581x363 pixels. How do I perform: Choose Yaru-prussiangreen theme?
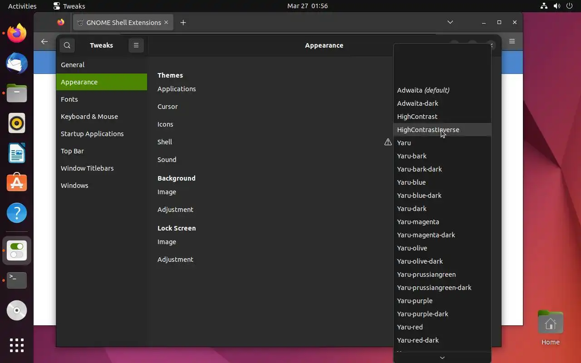coord(442,275)
